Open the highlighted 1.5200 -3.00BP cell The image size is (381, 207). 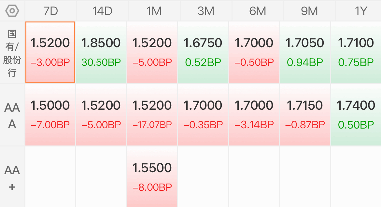50,52
